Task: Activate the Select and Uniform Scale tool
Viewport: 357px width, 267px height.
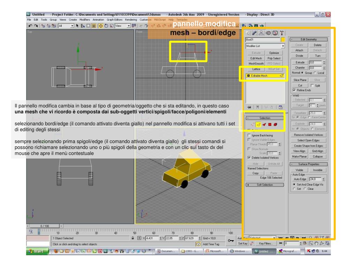Action: [x=112, y=26]
